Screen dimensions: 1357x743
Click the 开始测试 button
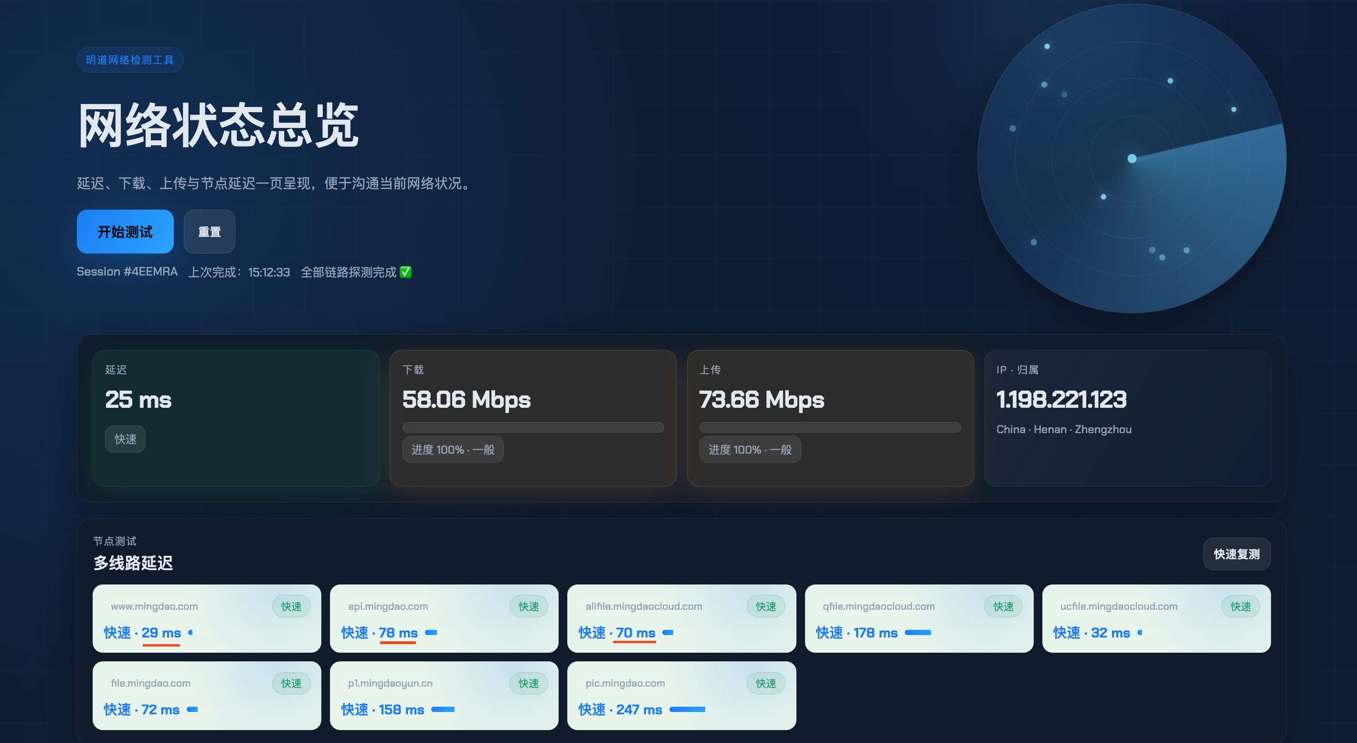125,232
